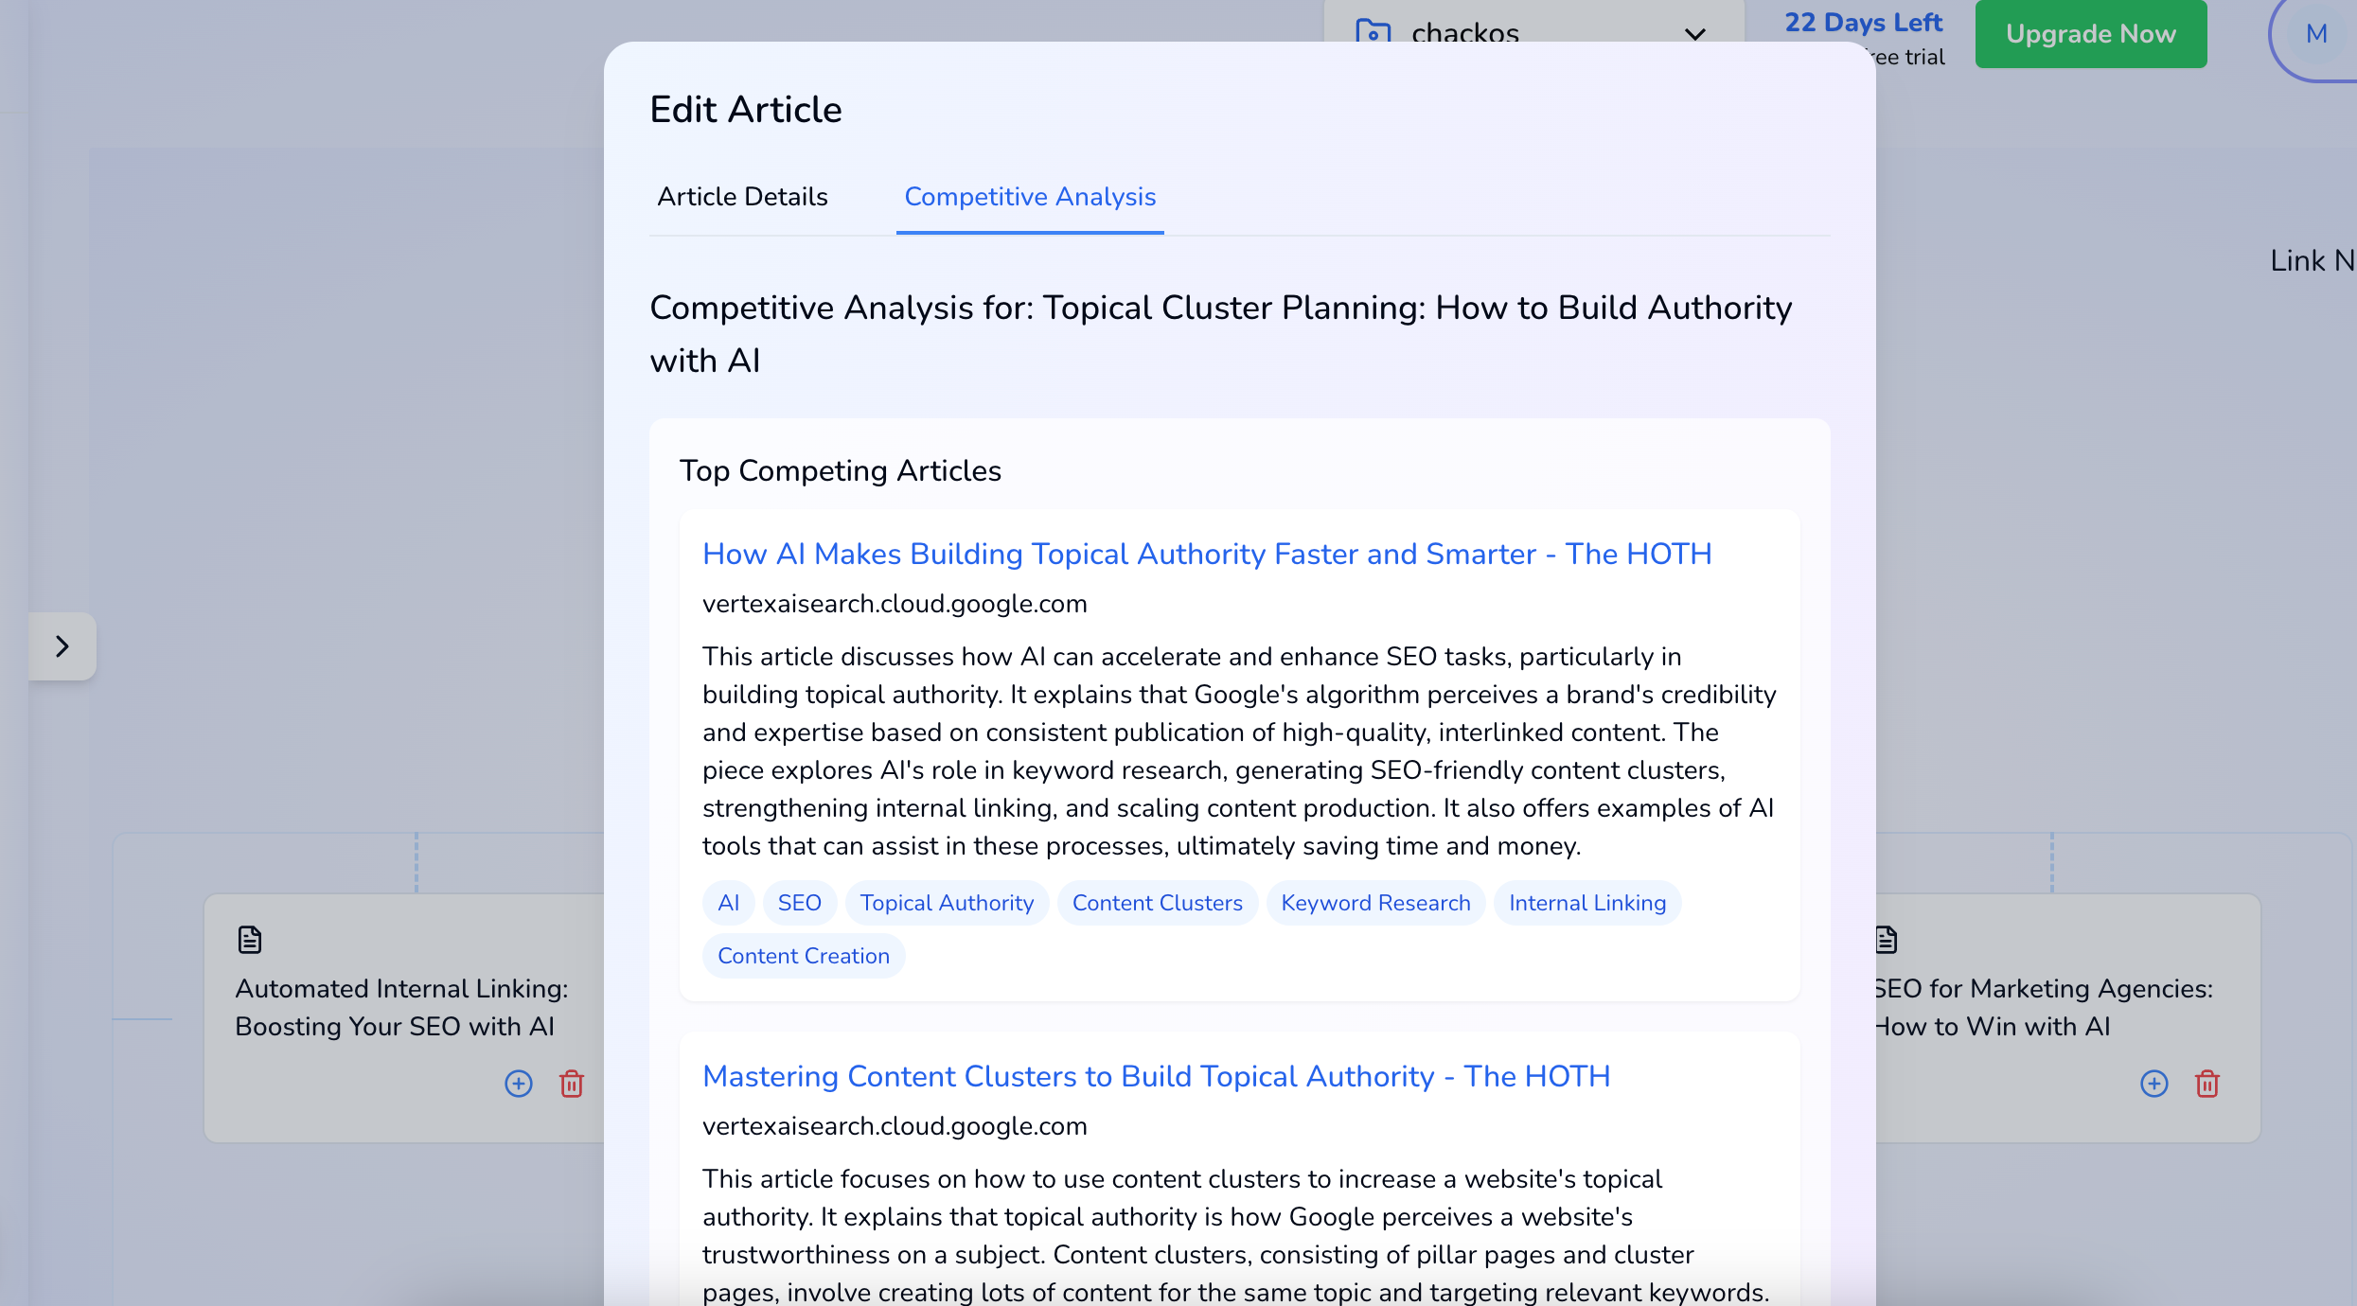Click the 'SEO for Marketing Agencies' card title
The height and width of the screenshot is (1306, 2357).
(x=2044, y=1007)
